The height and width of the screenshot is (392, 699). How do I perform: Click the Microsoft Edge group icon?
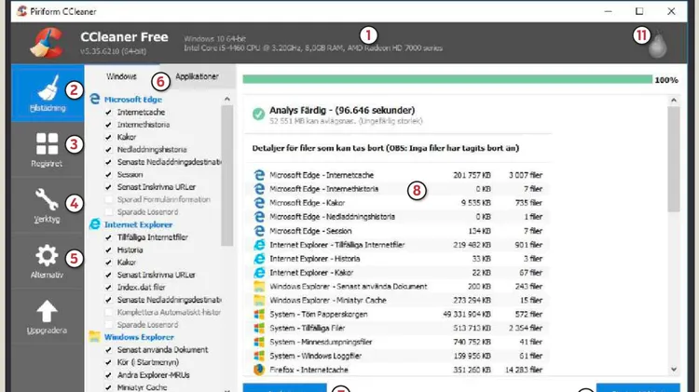coord(95,99)
